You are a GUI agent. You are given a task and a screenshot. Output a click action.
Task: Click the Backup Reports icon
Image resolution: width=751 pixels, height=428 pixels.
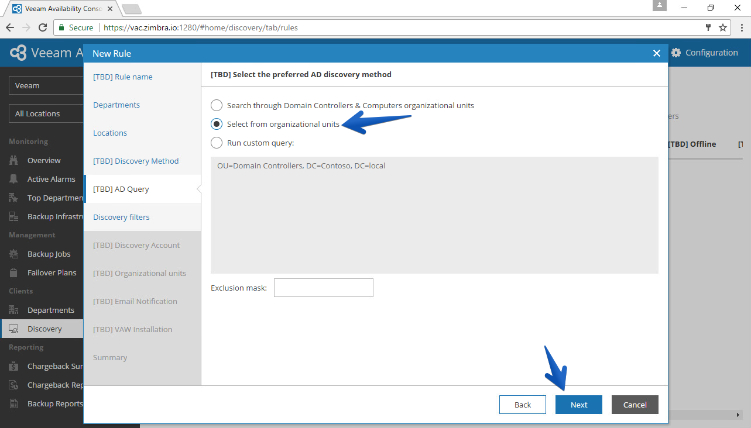15,403
